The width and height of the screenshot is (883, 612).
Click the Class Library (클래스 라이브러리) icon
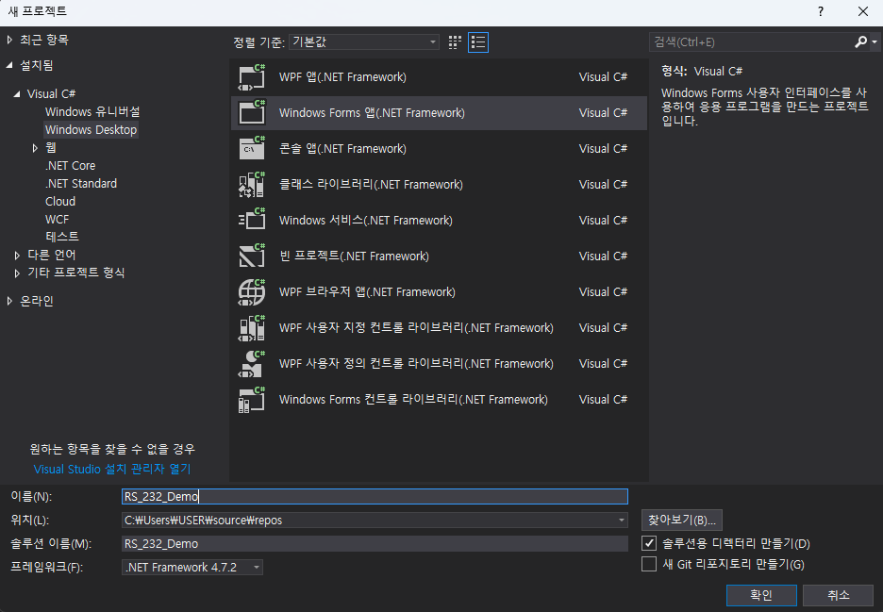point(251,185)
